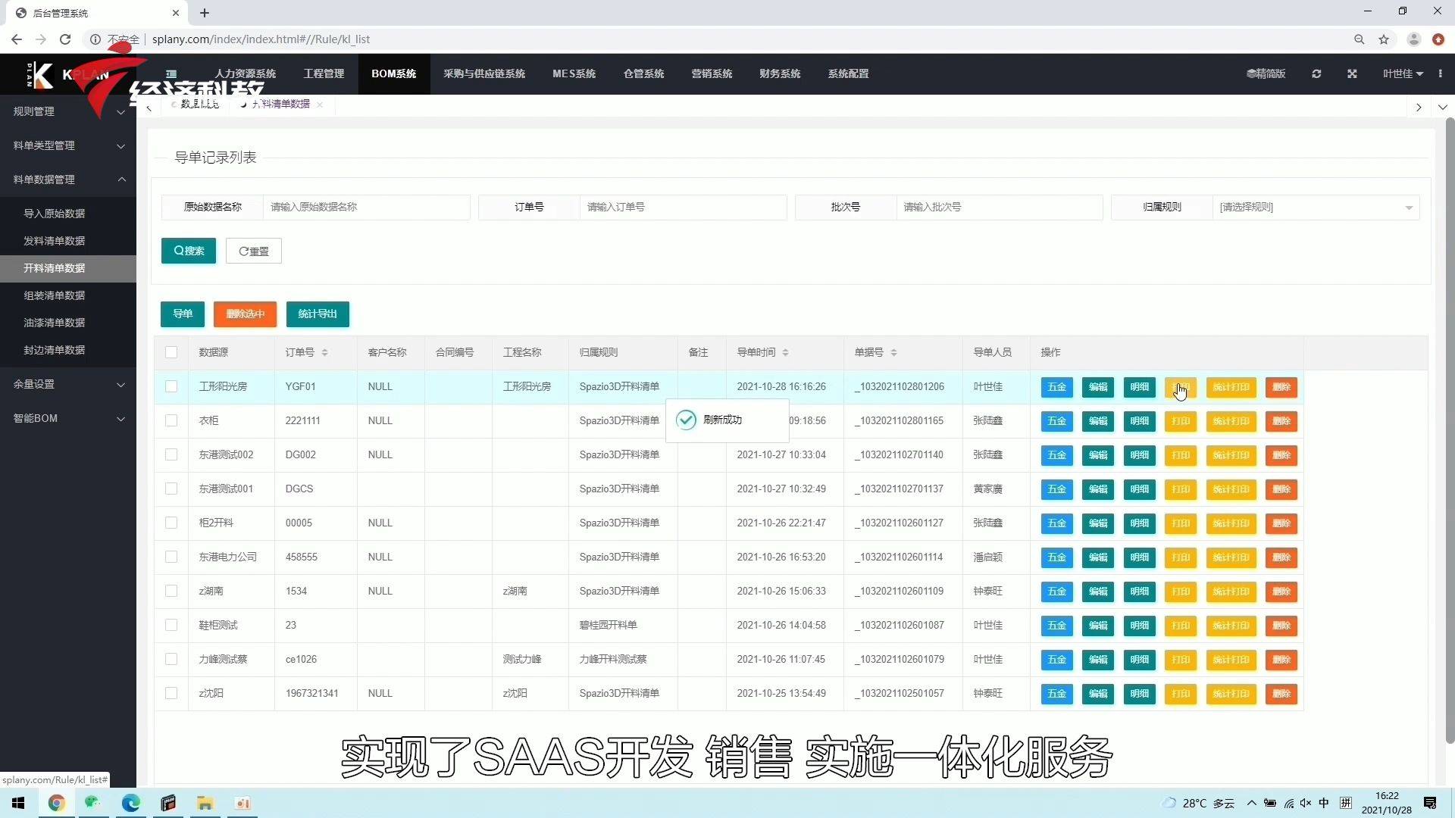
Task: Open the 仓管系统 top menu
Action: pyautogui.click(x=643, y=73)
